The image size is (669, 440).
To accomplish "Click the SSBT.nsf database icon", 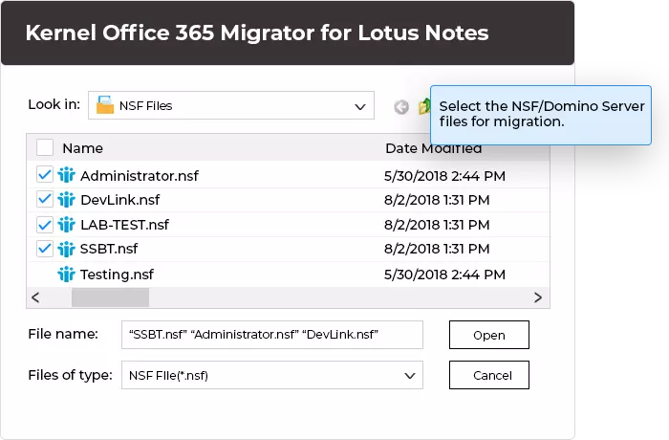I will tap(66, 249).
